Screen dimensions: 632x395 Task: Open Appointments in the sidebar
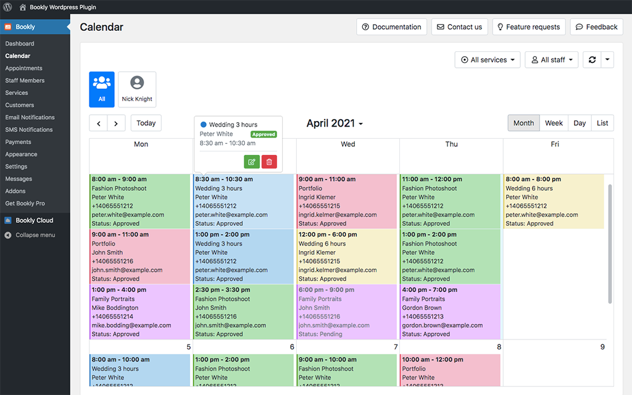24,69
